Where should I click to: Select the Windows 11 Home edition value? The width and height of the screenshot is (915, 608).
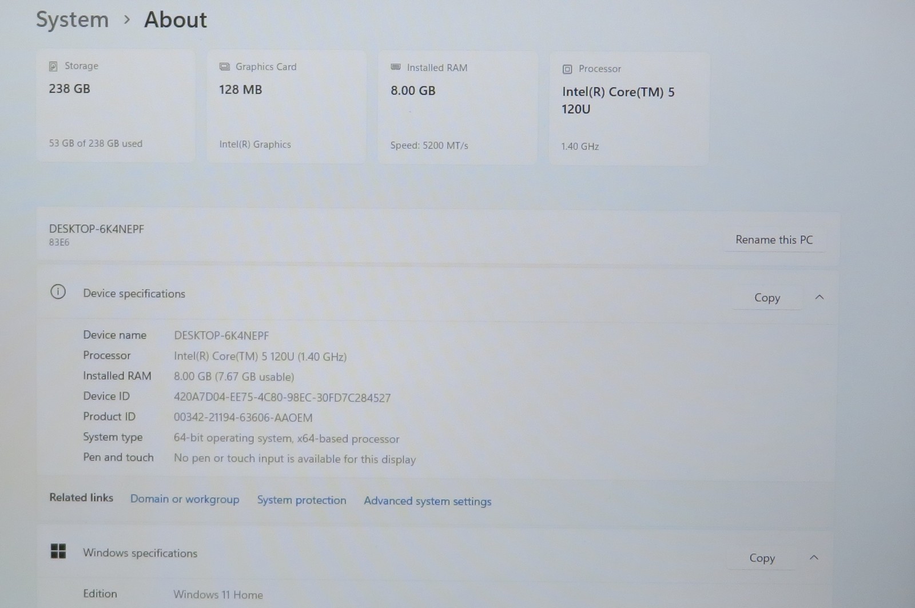pyautogui.click(x=218, y=595)
